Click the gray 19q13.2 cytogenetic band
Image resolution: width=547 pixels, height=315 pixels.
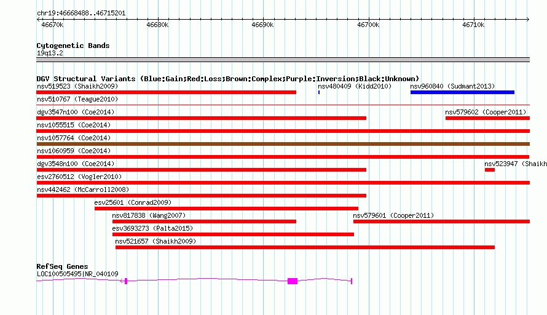click(283, 60)
